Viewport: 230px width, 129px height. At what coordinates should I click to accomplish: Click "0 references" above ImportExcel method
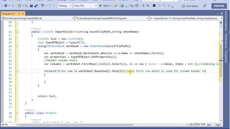tap(36, 29)
